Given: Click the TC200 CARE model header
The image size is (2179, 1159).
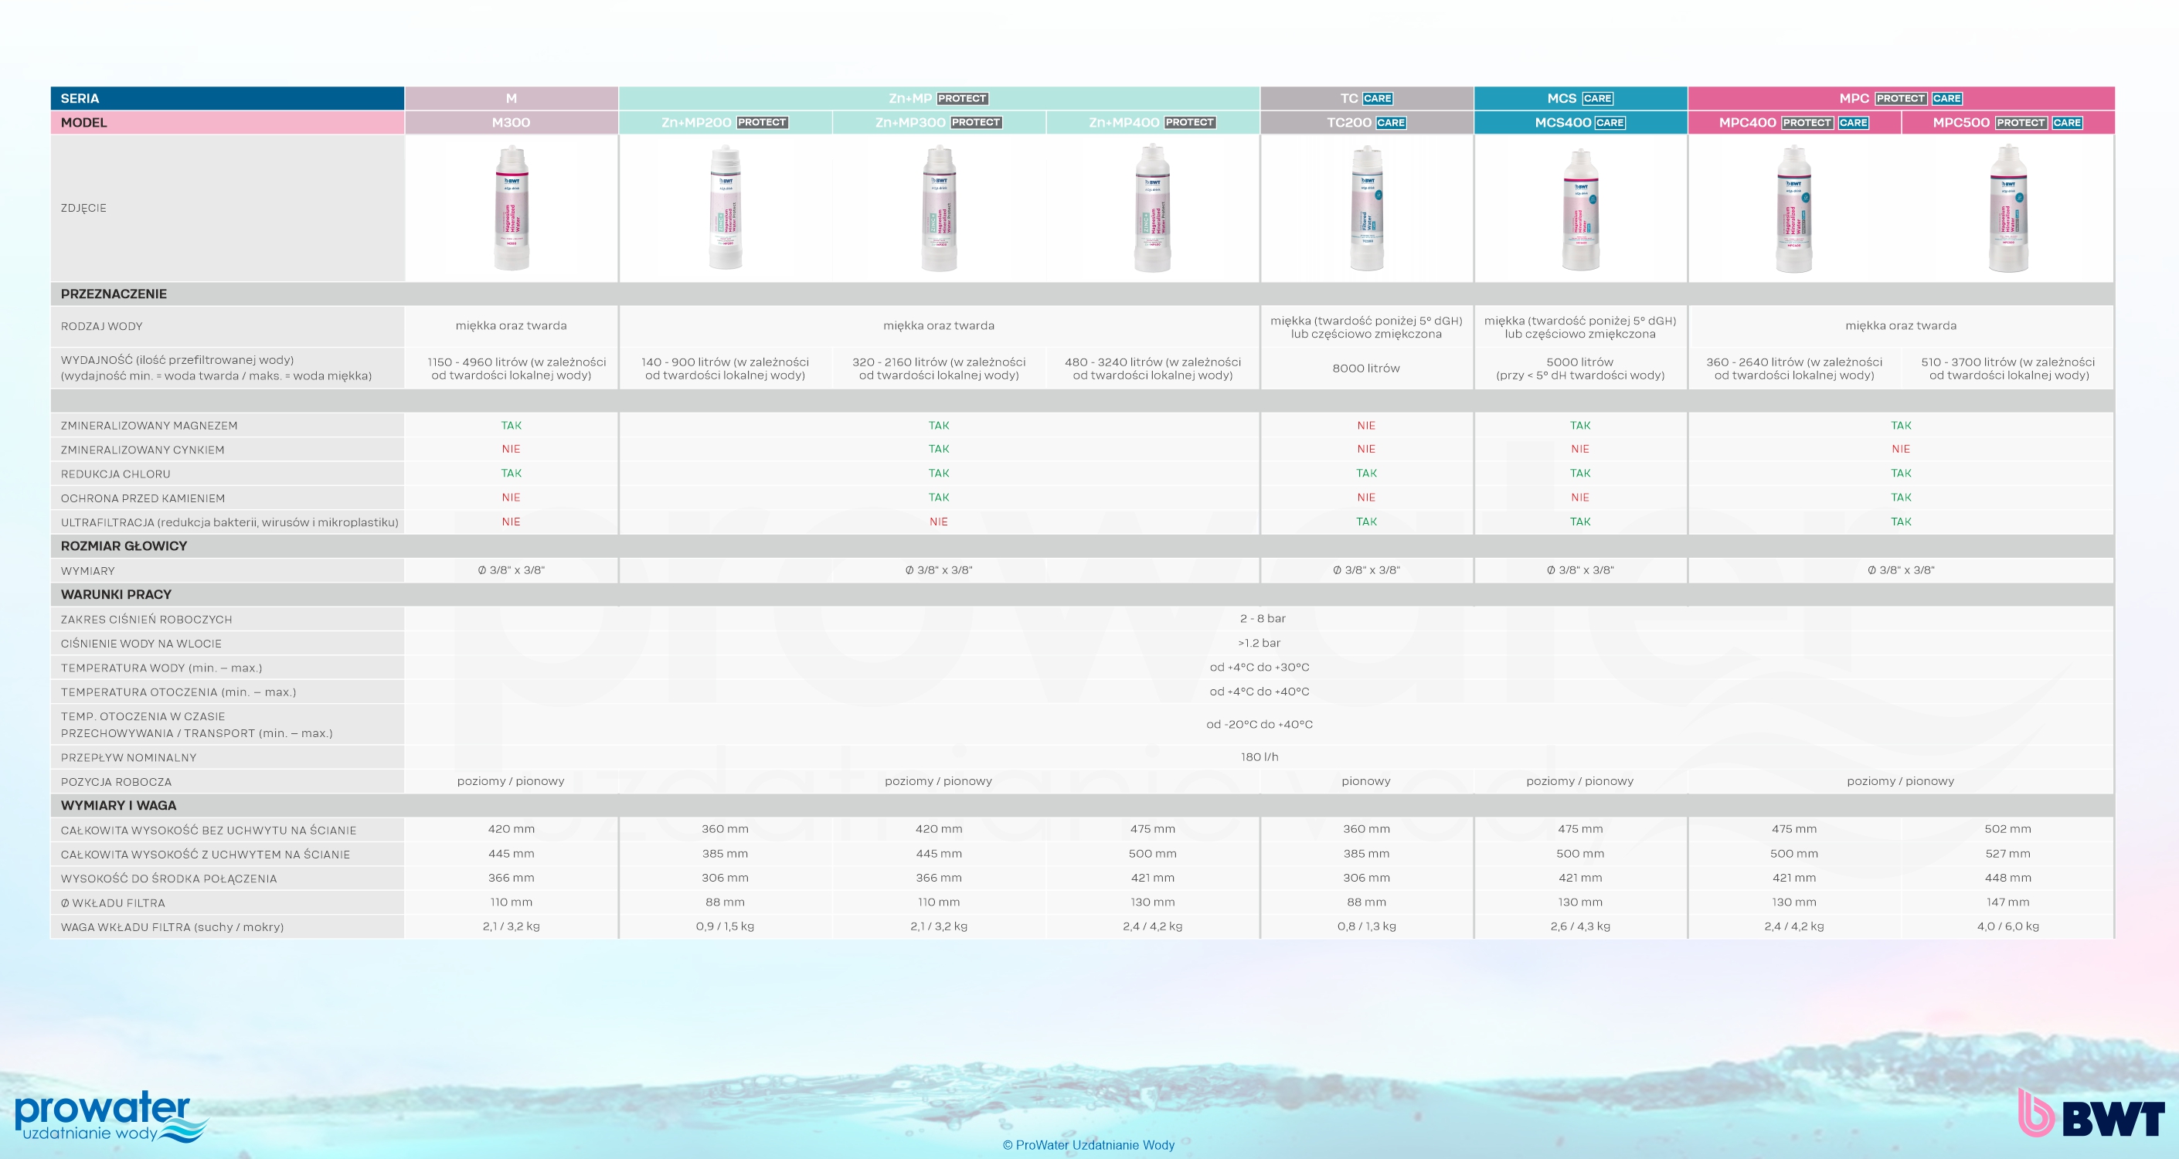Looking at the screenshot, I should point(1366,123).
